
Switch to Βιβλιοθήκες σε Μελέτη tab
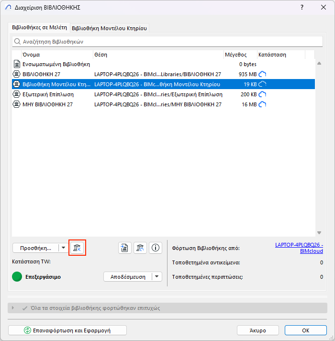click(x=39, y=27)
